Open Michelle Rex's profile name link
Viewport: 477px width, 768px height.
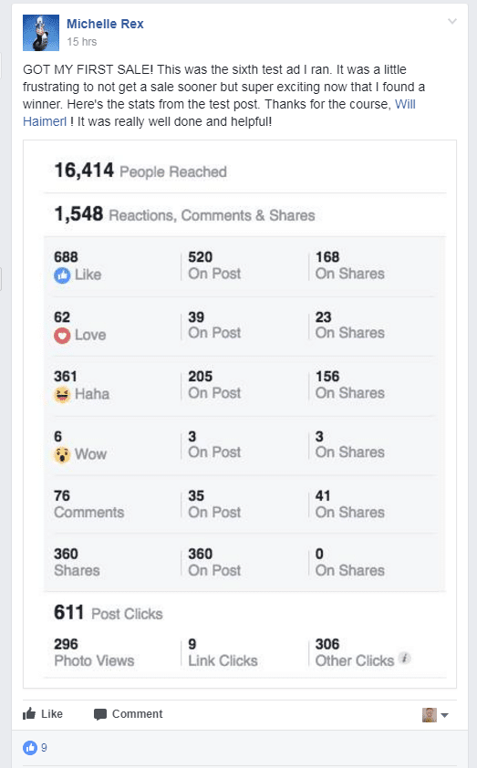(x=105, y=24)
